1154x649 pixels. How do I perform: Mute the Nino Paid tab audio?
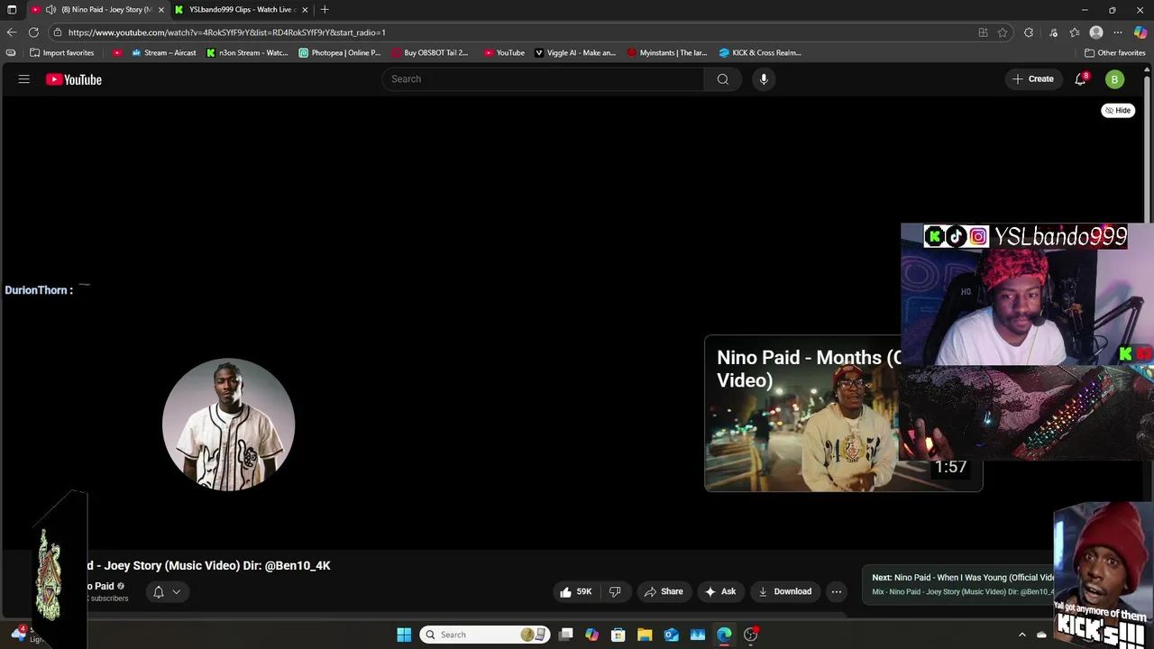[50, 10]
